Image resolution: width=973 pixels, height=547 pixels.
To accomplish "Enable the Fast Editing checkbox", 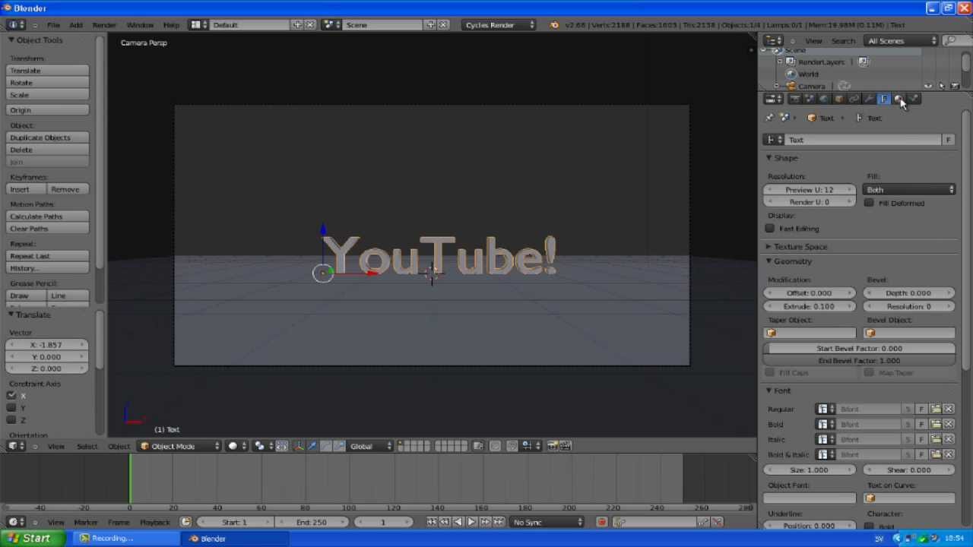I will pyautogui.click(x=770, y=229).
